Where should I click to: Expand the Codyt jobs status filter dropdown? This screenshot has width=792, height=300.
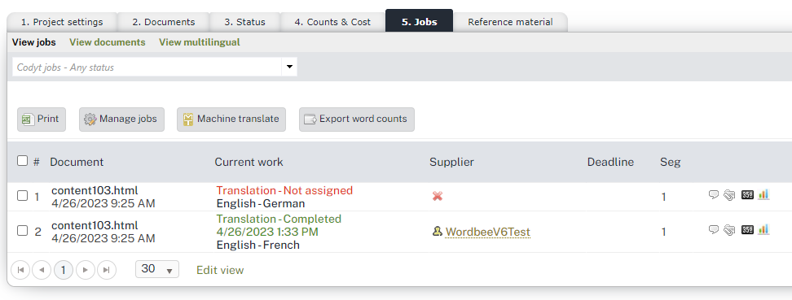coord(289,67)
